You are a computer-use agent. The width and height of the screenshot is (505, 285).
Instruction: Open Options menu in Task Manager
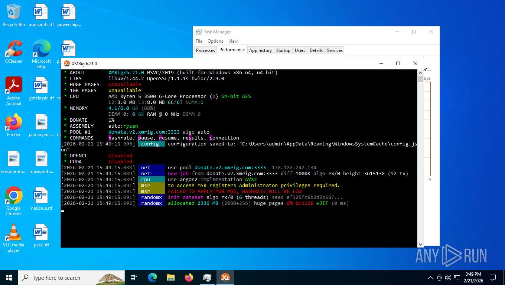click(215, 41)
